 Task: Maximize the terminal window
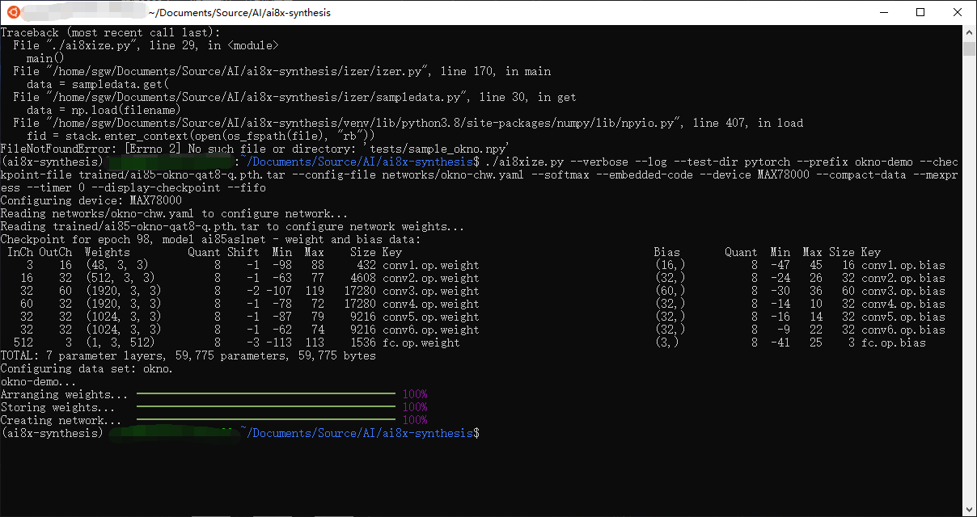click(920, 12)
